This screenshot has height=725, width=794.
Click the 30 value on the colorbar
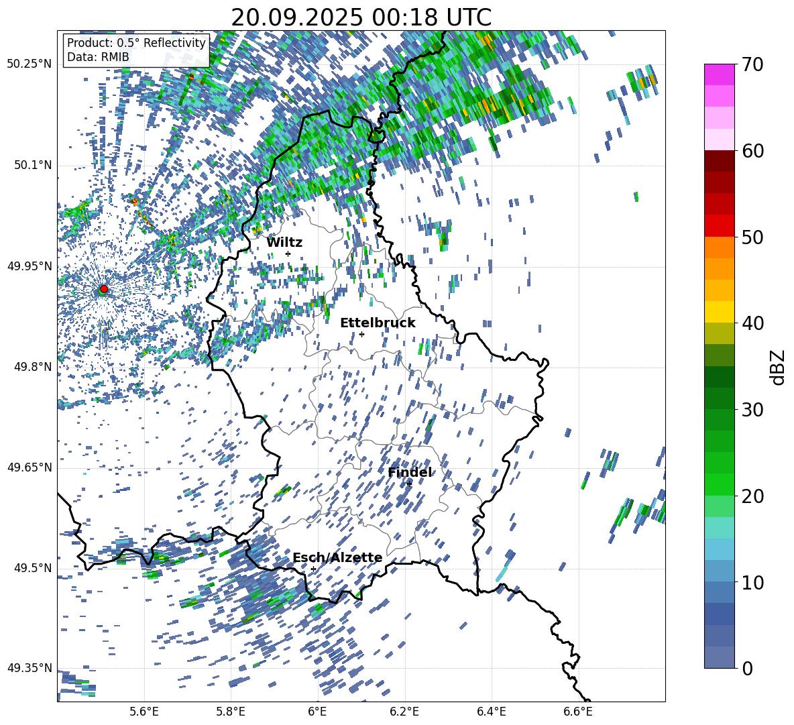coord(752,410)
